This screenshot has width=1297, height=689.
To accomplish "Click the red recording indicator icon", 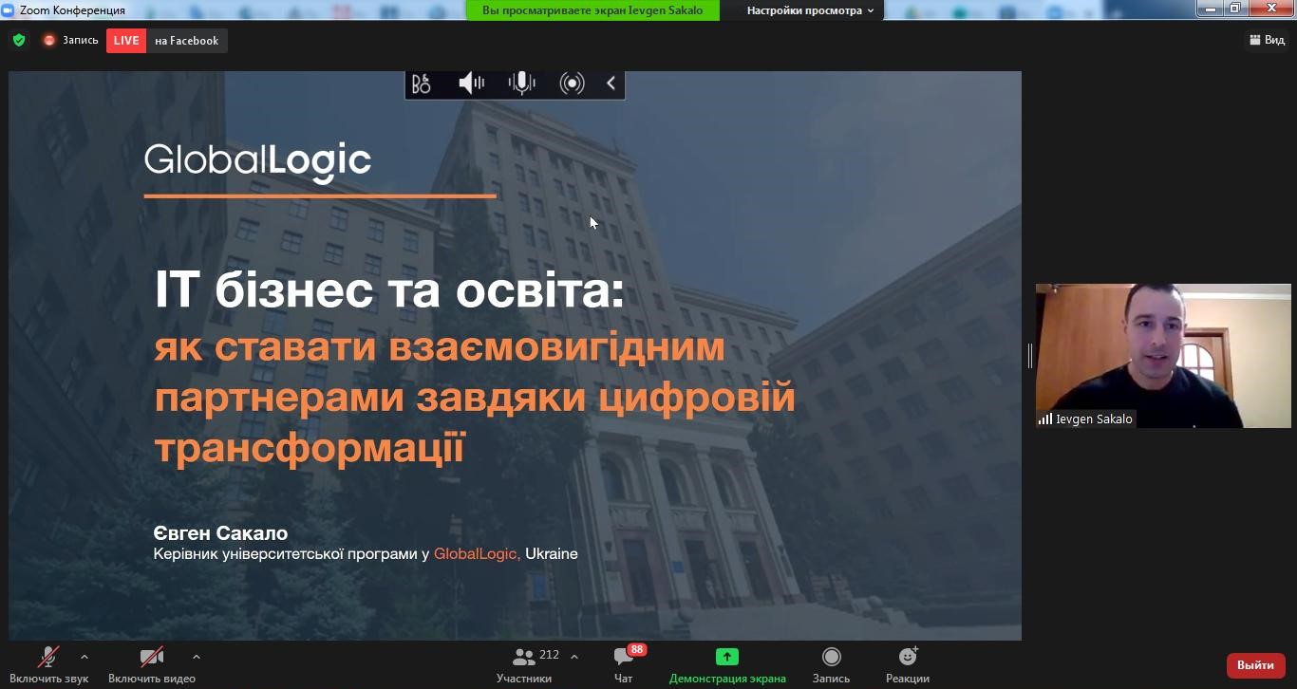I will [x=49, y=41].
